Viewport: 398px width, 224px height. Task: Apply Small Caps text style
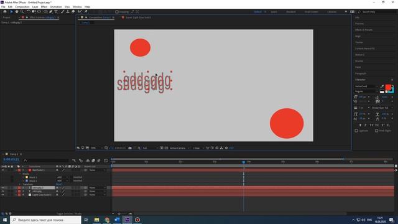(x=377, y=125)
